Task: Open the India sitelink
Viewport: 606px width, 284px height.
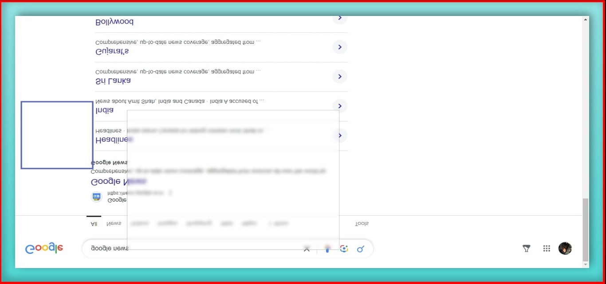Action: tap(104, 110)
